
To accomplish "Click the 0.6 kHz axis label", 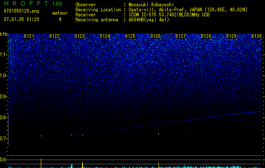I will click(3, 160).
